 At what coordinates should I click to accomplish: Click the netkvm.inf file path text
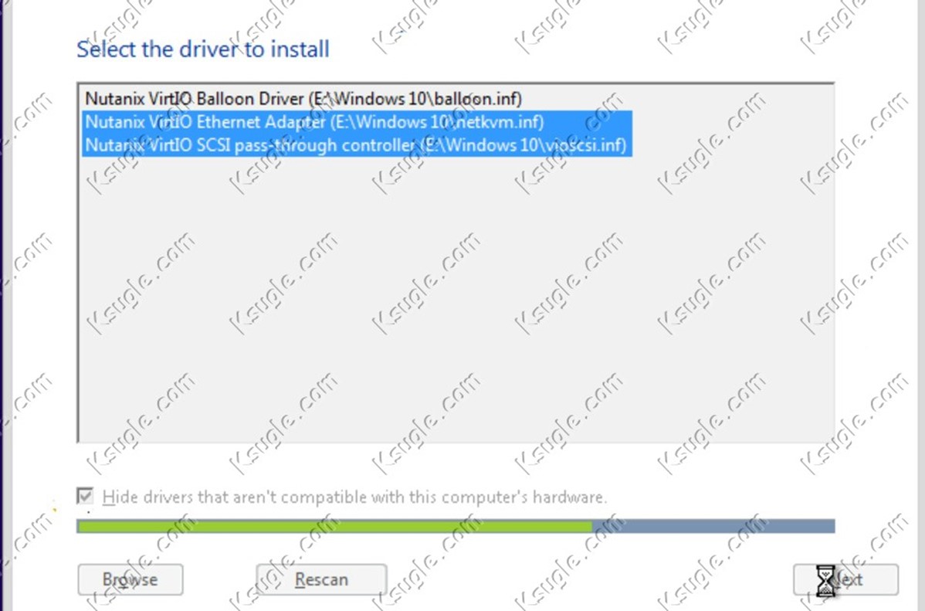pos(437,122)
